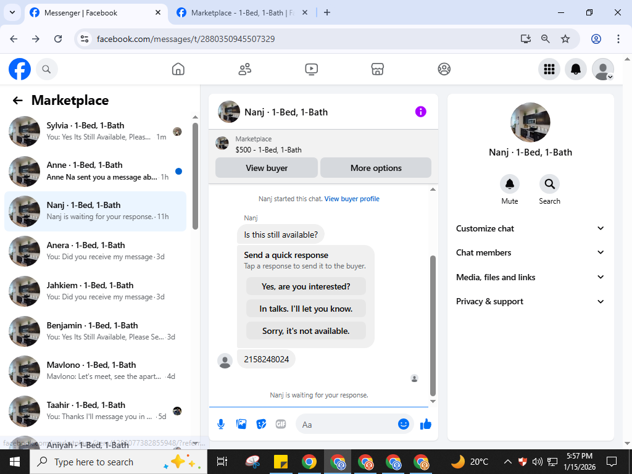Image resolution: width=632 pixels, height=474 pixels.
Task: Open Sticky Notes from the taskbar
Action: tap(281, 462)
